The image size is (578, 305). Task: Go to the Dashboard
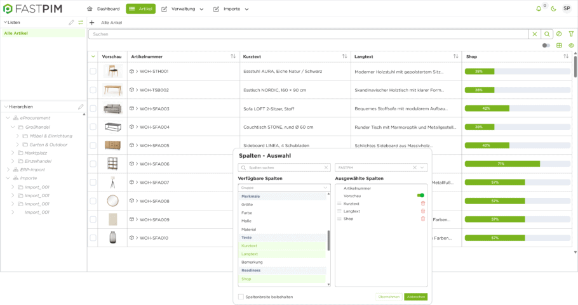click(104, 9)
